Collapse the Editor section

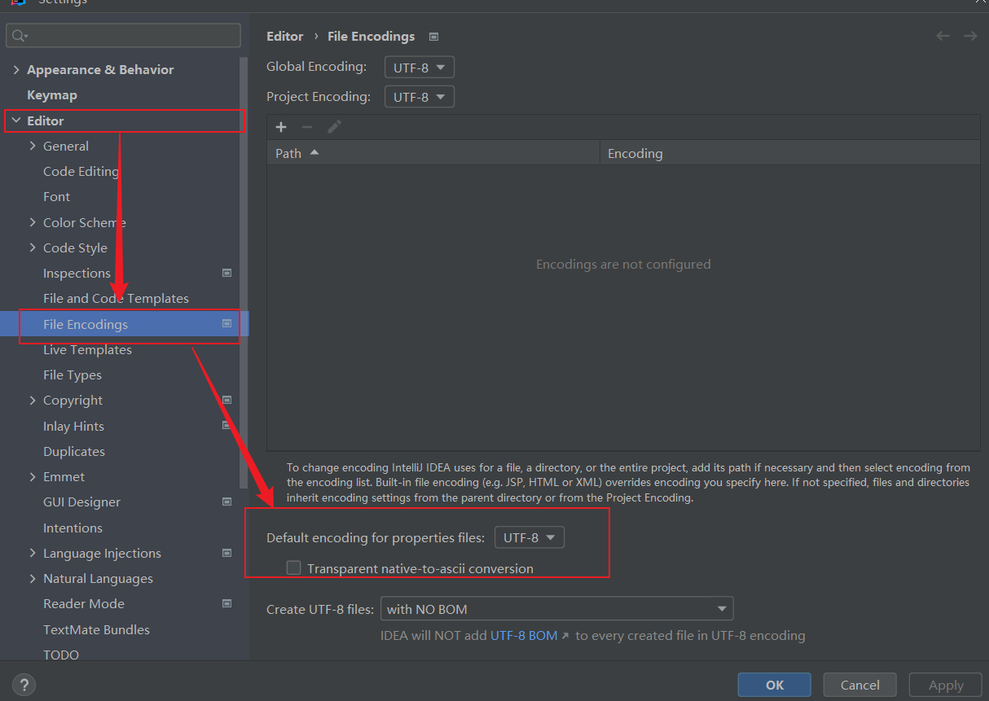16,120
